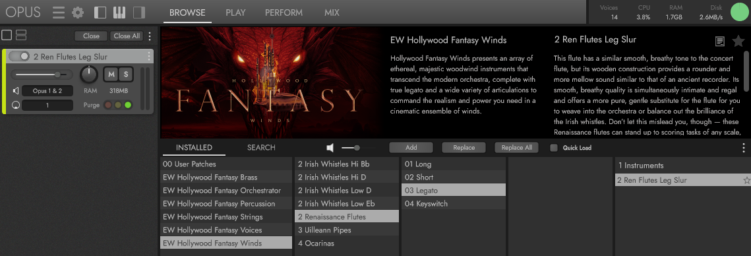Image resolution: width=751 pixels, height=256 pixels.
Task: Star 2 Ren Flutes Leg Slur in results
Action: pos(746,181)
